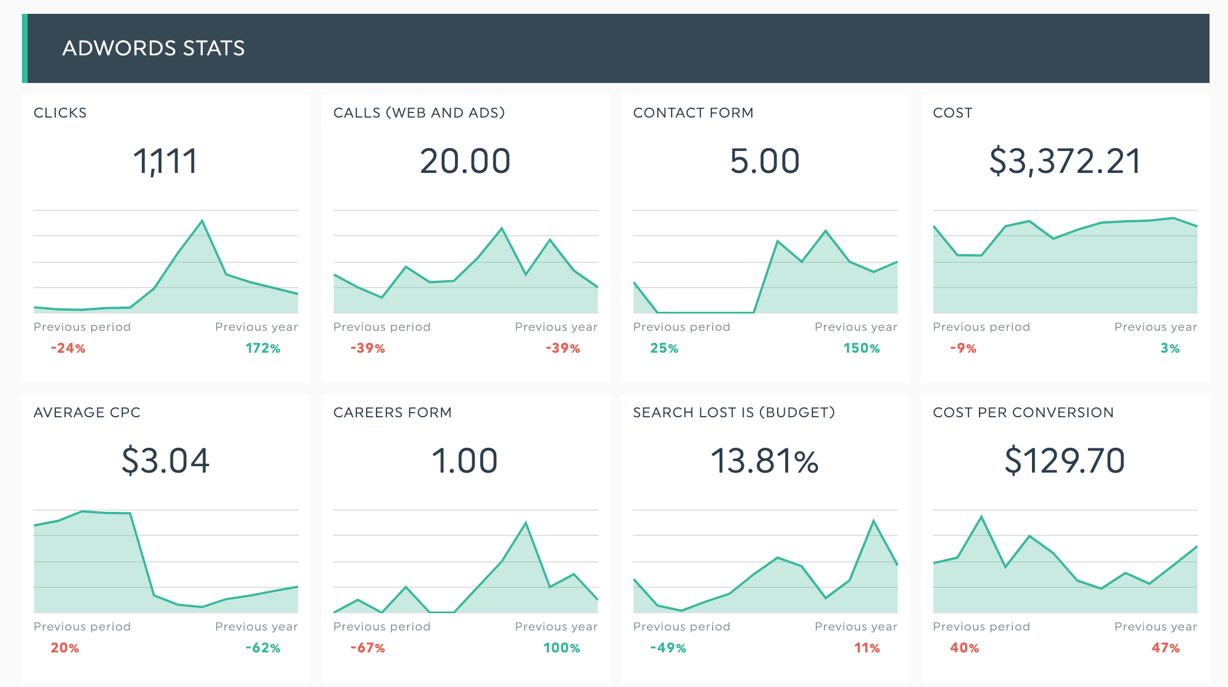
Task: Open the Clicks trend chart
Action: click(x=166, y=262)
